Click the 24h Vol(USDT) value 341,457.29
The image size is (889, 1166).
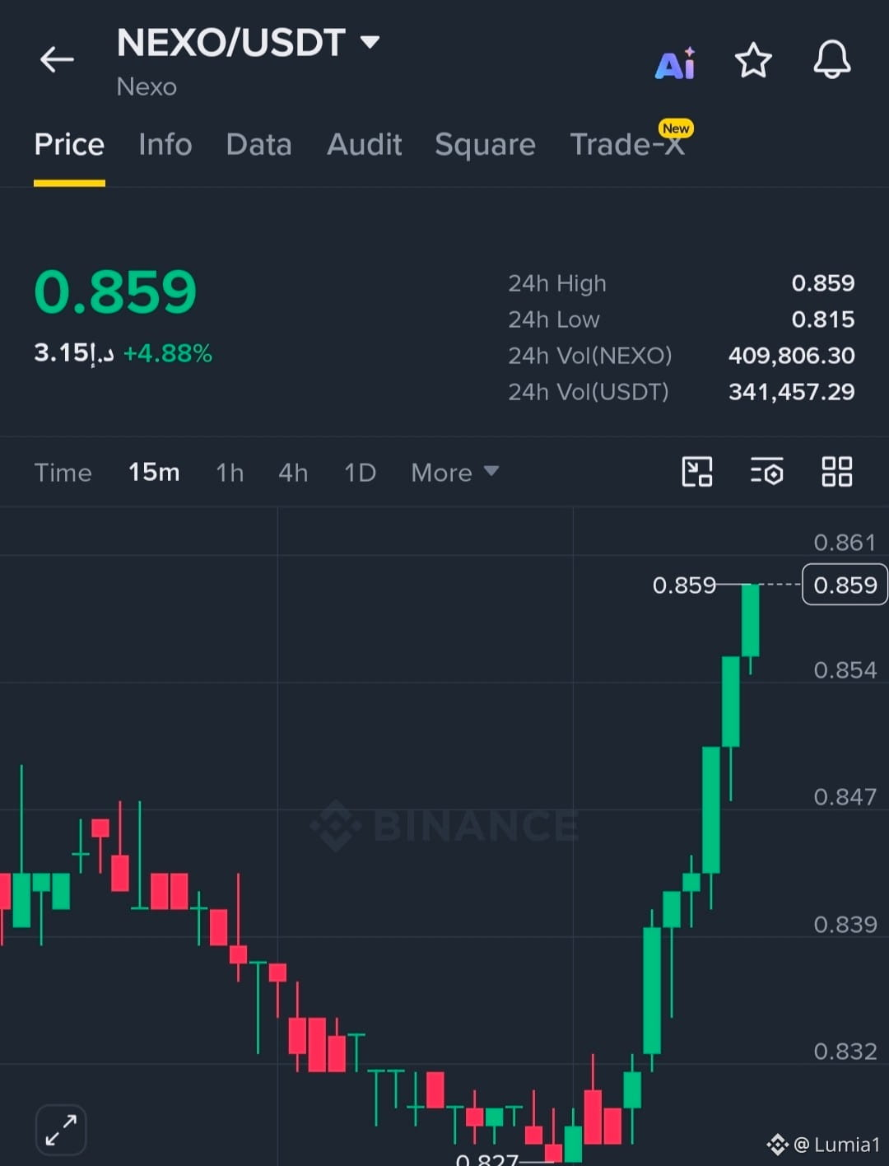(792, 392)
